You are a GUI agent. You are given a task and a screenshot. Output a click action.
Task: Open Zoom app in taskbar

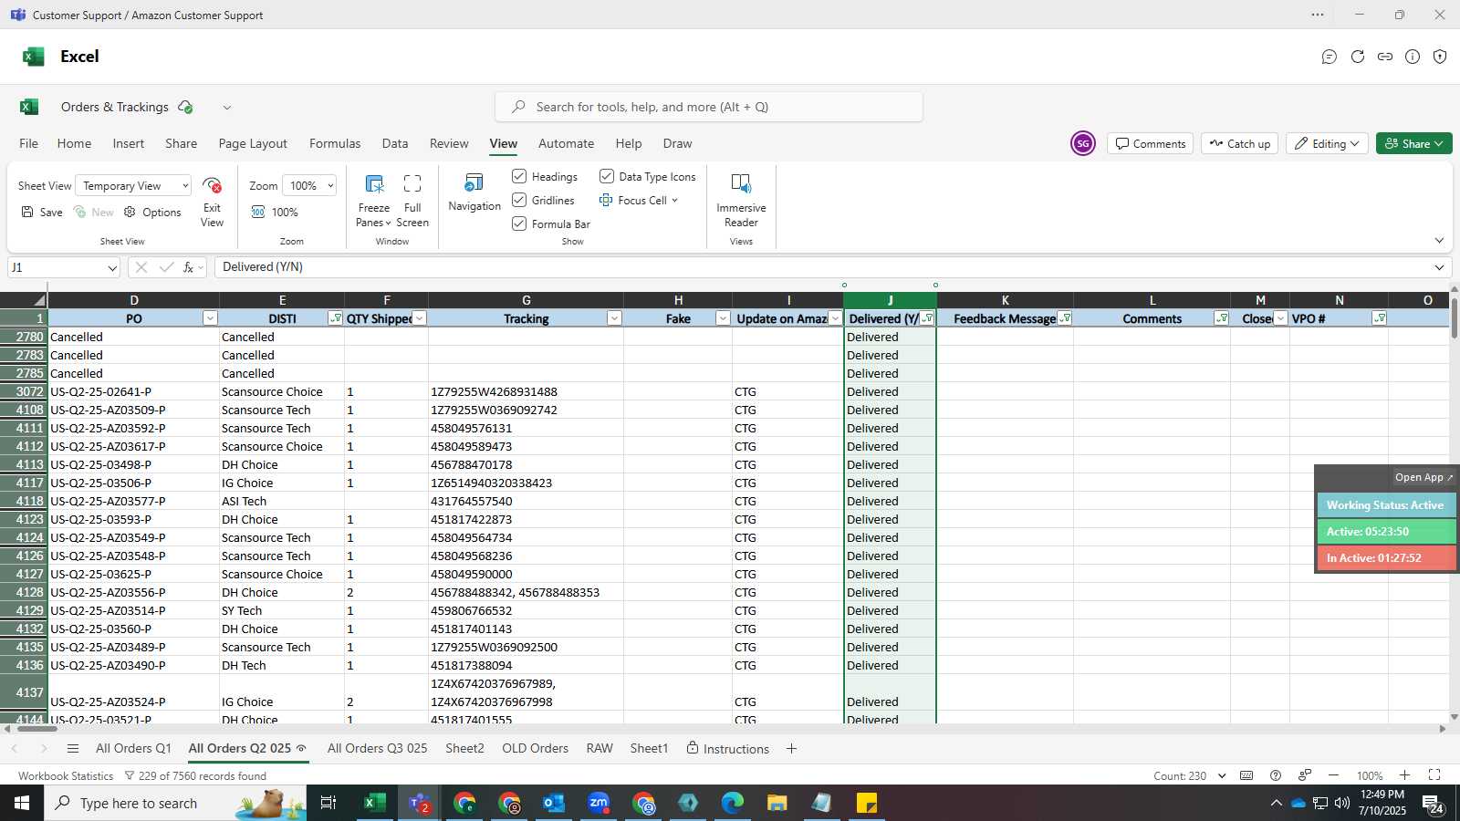599,803
